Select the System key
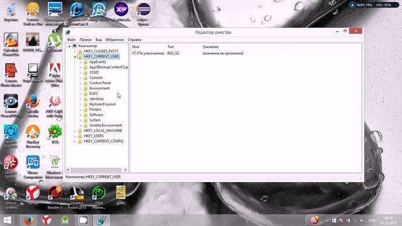 (x=95, y=120)
